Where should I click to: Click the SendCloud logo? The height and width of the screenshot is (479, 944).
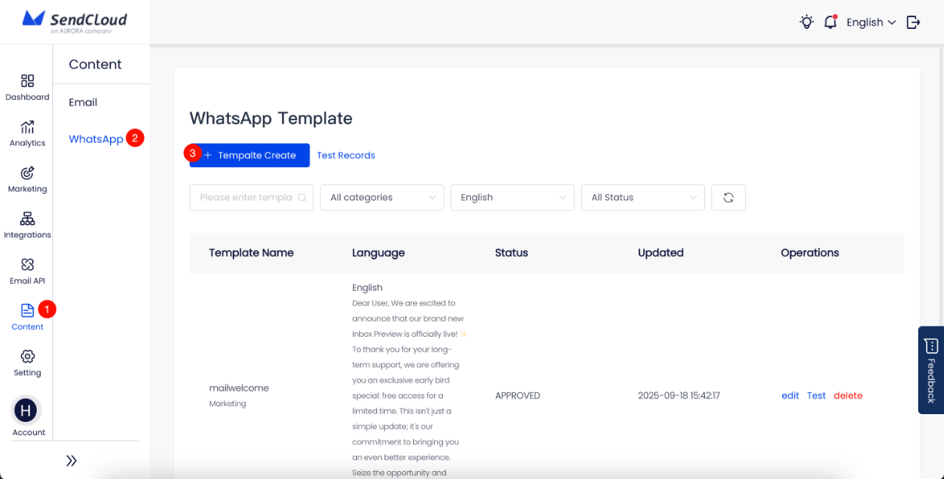tap(74, 21)
